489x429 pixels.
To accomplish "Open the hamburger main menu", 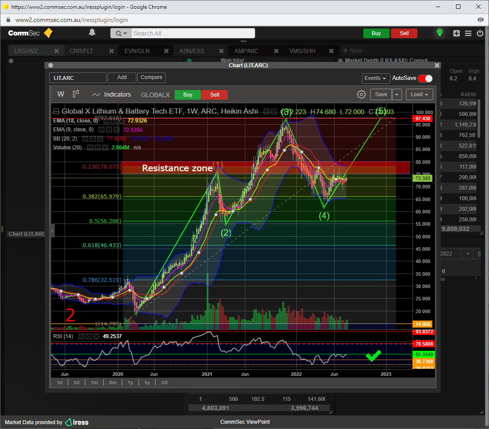I will (468, 33).
